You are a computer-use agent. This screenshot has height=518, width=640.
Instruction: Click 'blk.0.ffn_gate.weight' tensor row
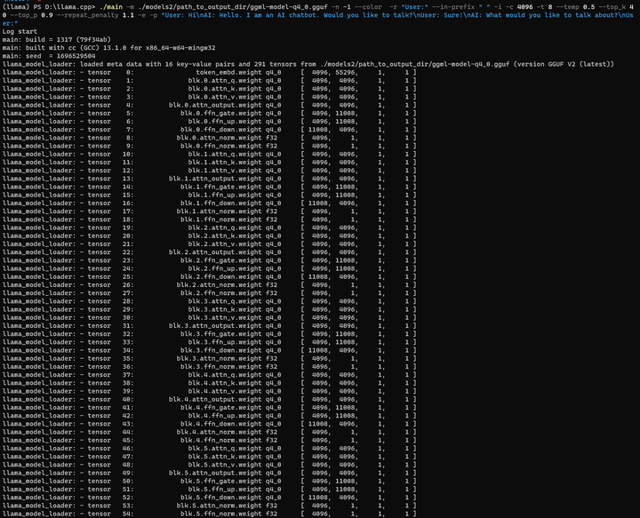tap(209, 113)
